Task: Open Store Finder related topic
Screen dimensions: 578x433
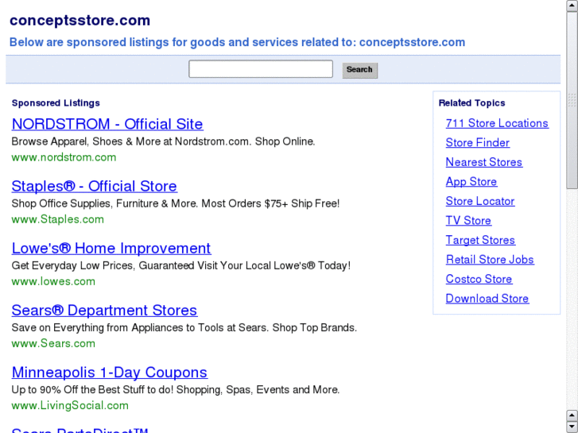Action: click(x=477, y=143)
